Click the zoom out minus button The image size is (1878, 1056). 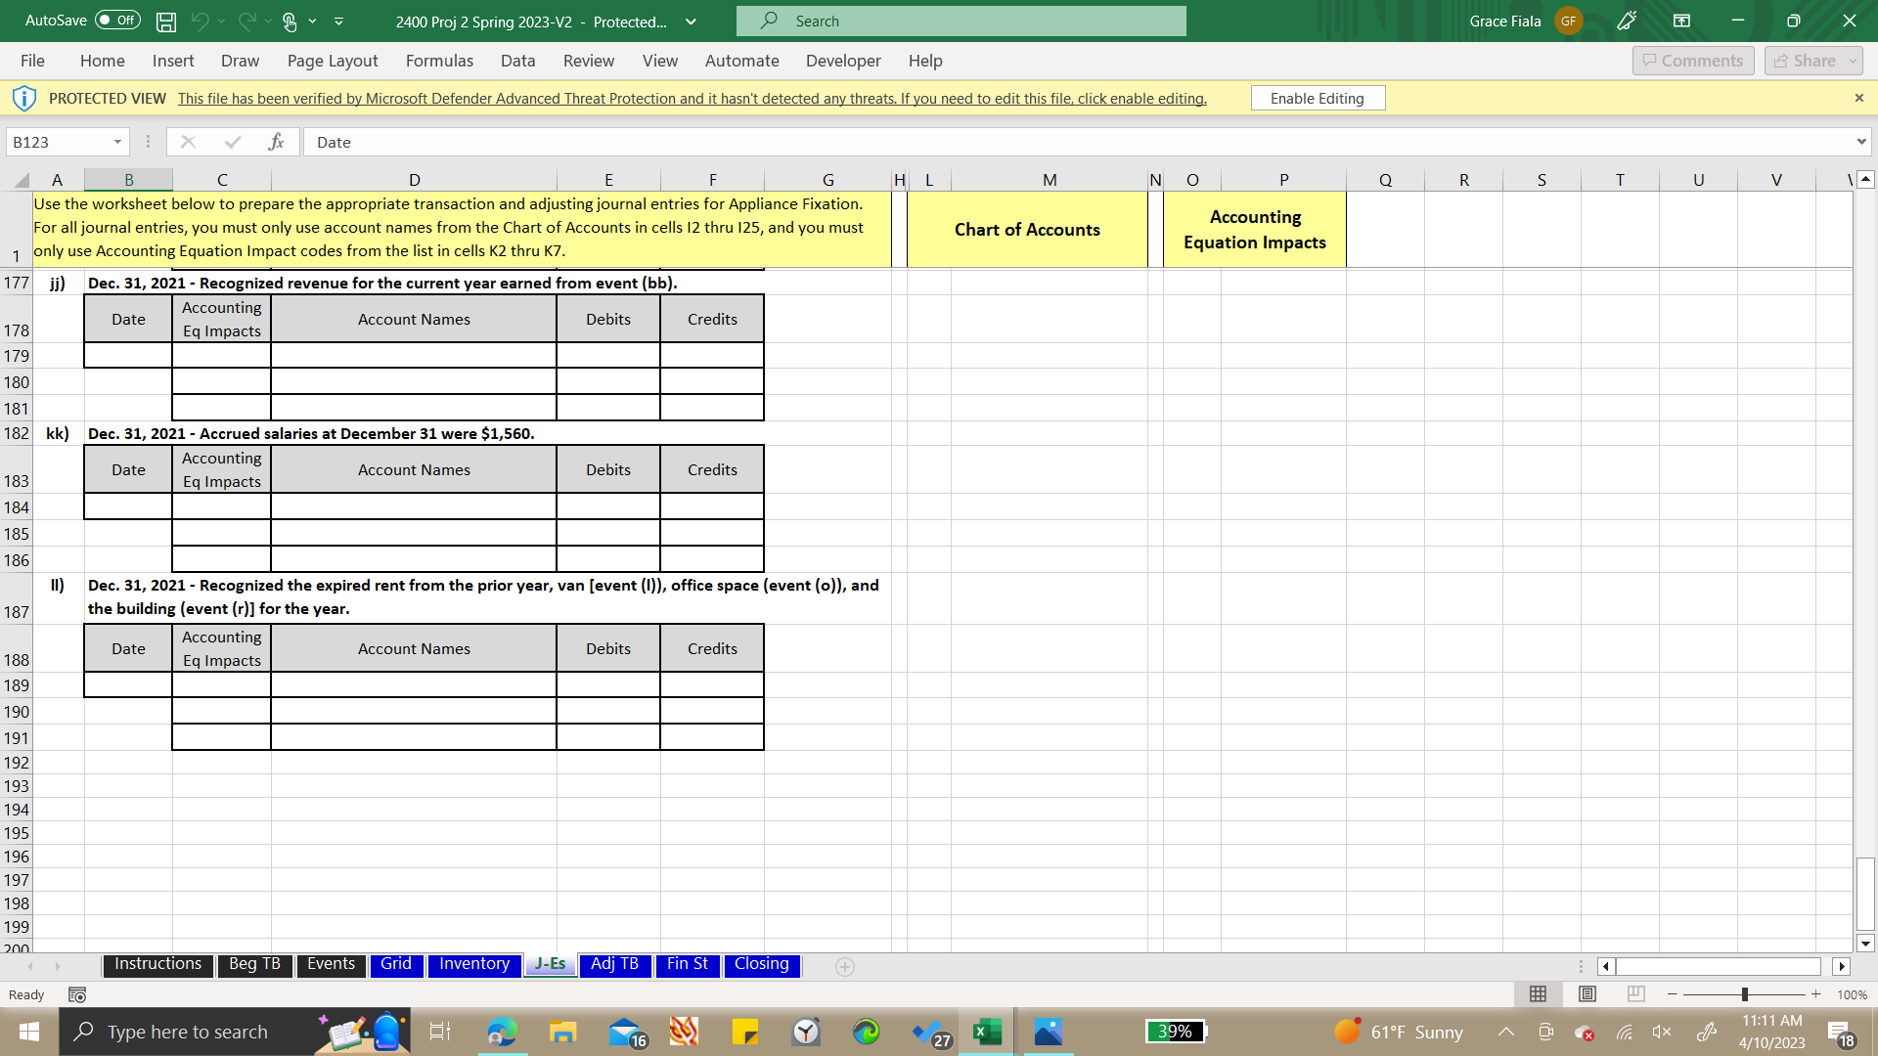[x=1672, y=994]
